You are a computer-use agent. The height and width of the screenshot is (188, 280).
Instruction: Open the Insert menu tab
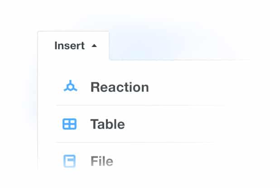tap(73, 46)
